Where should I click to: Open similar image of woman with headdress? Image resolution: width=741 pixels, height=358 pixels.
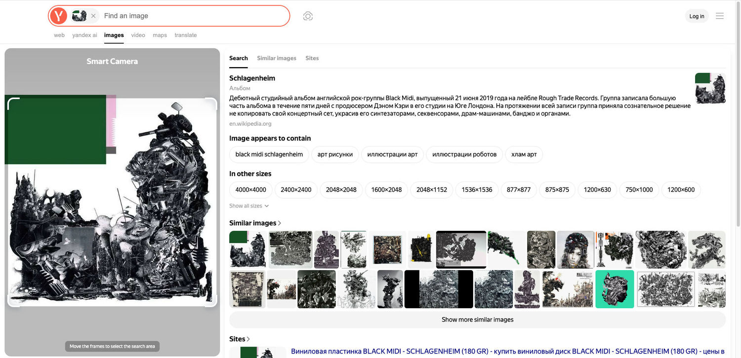tap(576, 250)
